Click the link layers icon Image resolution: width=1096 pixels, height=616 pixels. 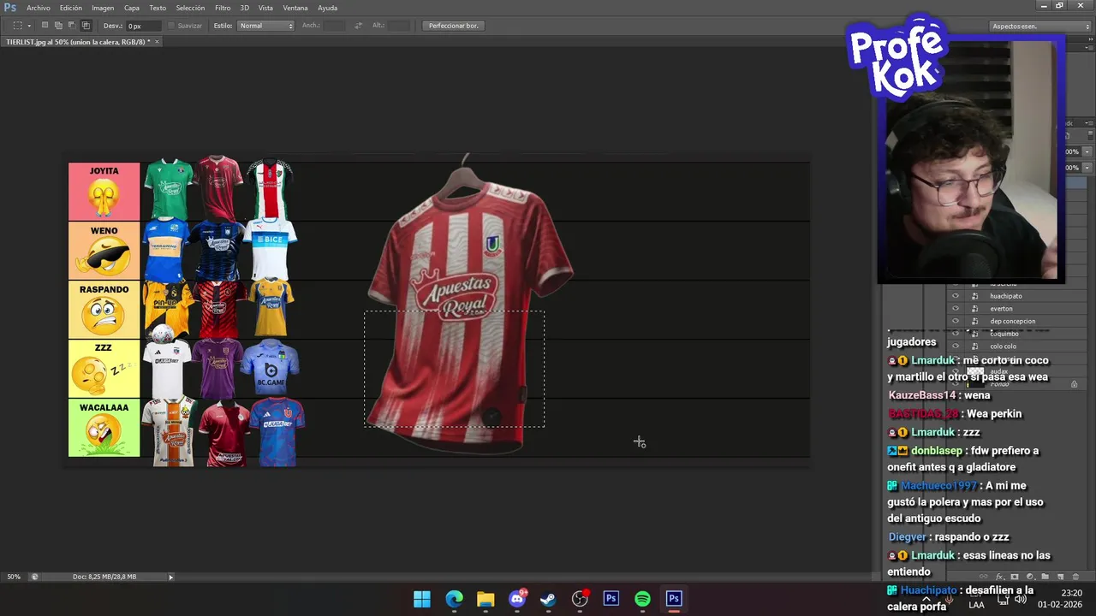[983, 577]
